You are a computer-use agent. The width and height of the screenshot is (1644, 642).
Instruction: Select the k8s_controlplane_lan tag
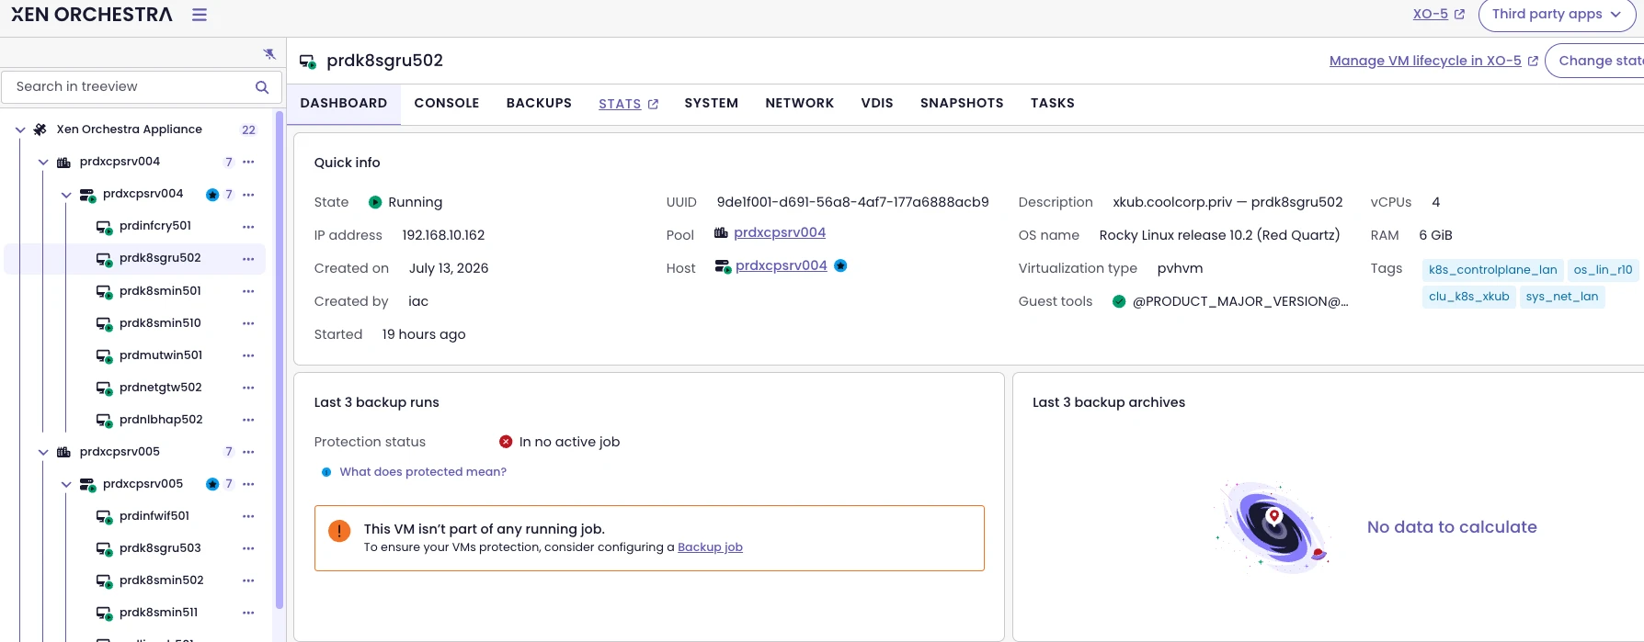point(1492,270)
